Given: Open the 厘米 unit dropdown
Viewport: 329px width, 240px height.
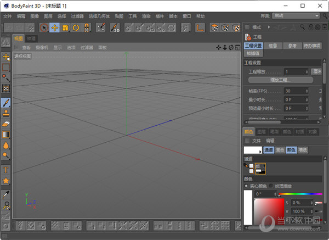Looking at the screenshot, I should tap(316, 71).
